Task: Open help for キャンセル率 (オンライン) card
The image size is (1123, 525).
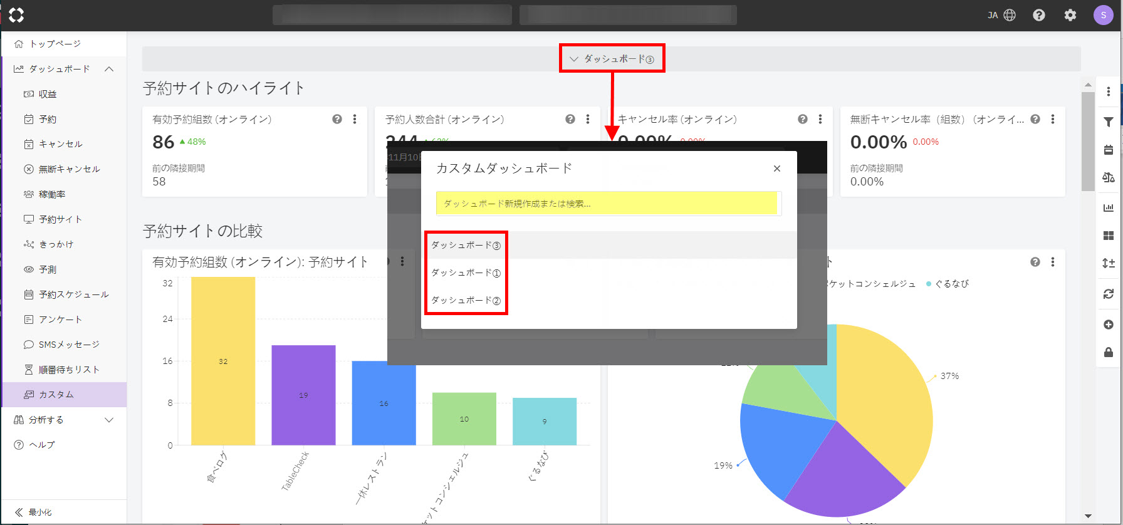Action: (x=803, y=119)
